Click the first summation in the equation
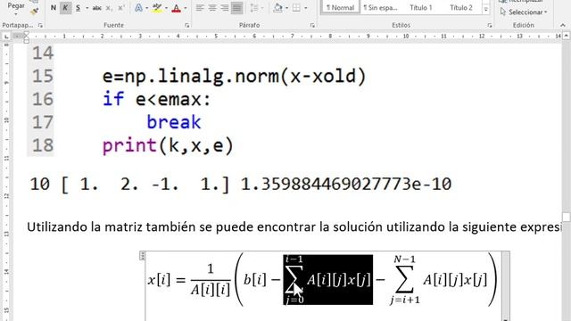 point(327,279)
